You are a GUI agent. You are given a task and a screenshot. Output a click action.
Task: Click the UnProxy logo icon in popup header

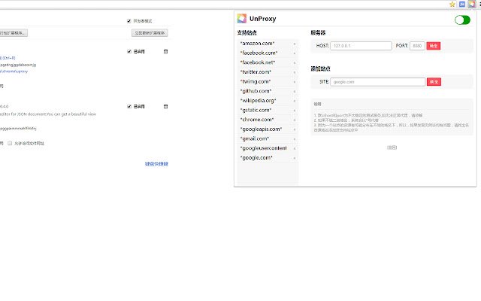[242, 19]
